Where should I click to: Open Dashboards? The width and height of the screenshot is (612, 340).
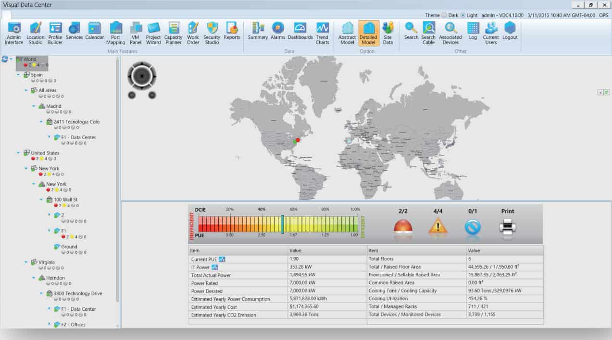(300, 31)
